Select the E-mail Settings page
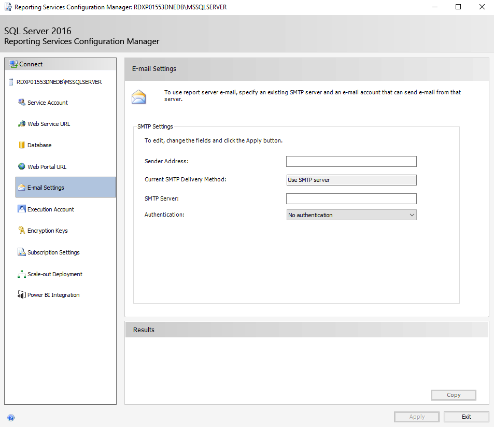Image resolution: width=494 pixels, height=427 pixels. [66, 188]
